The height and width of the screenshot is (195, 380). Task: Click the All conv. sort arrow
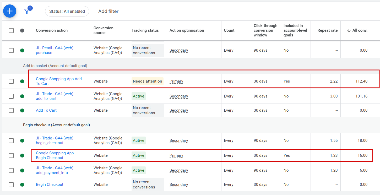[x=349, y=30]
